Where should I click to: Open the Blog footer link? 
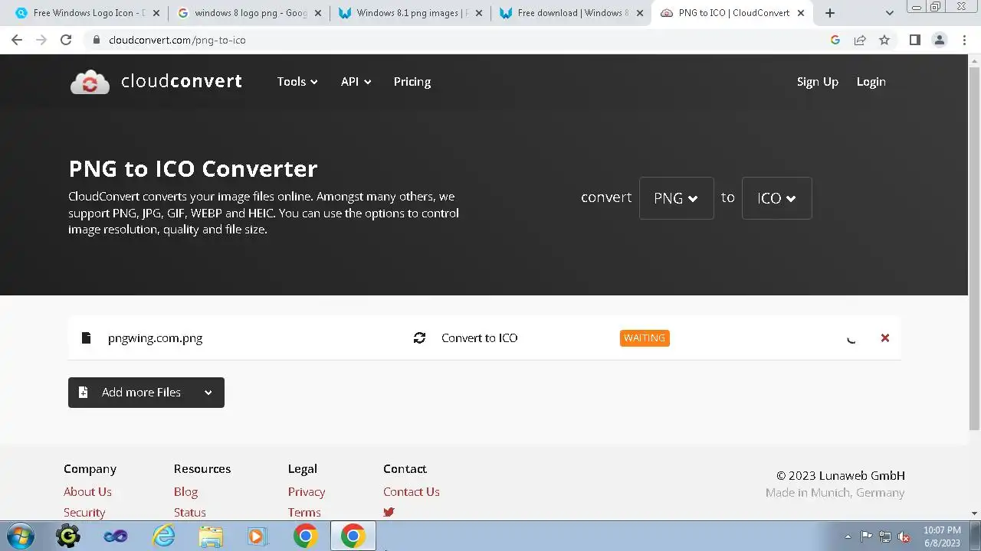[185, 491]
